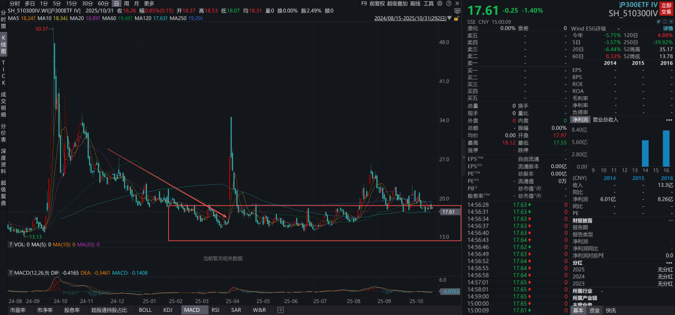Expand the double-chevron toolbar overflow
This screenshot has height=315, width=675.
tap(457, 4)
